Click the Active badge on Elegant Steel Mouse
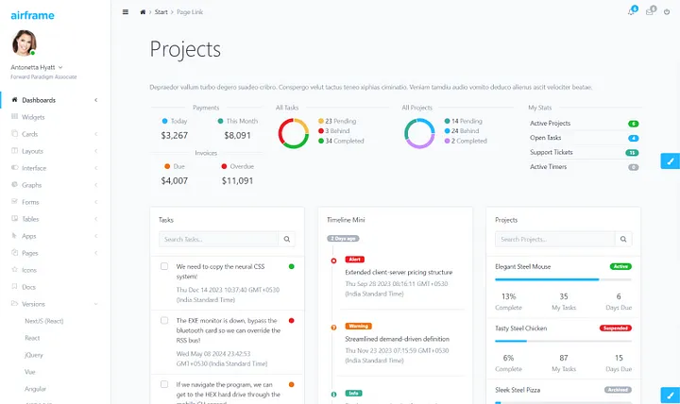 tap(620, 266)
